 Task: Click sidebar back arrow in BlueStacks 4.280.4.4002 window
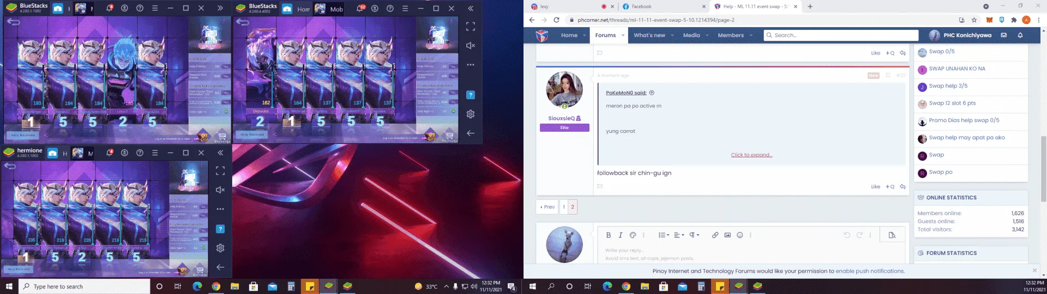click(x=471, y=133)
